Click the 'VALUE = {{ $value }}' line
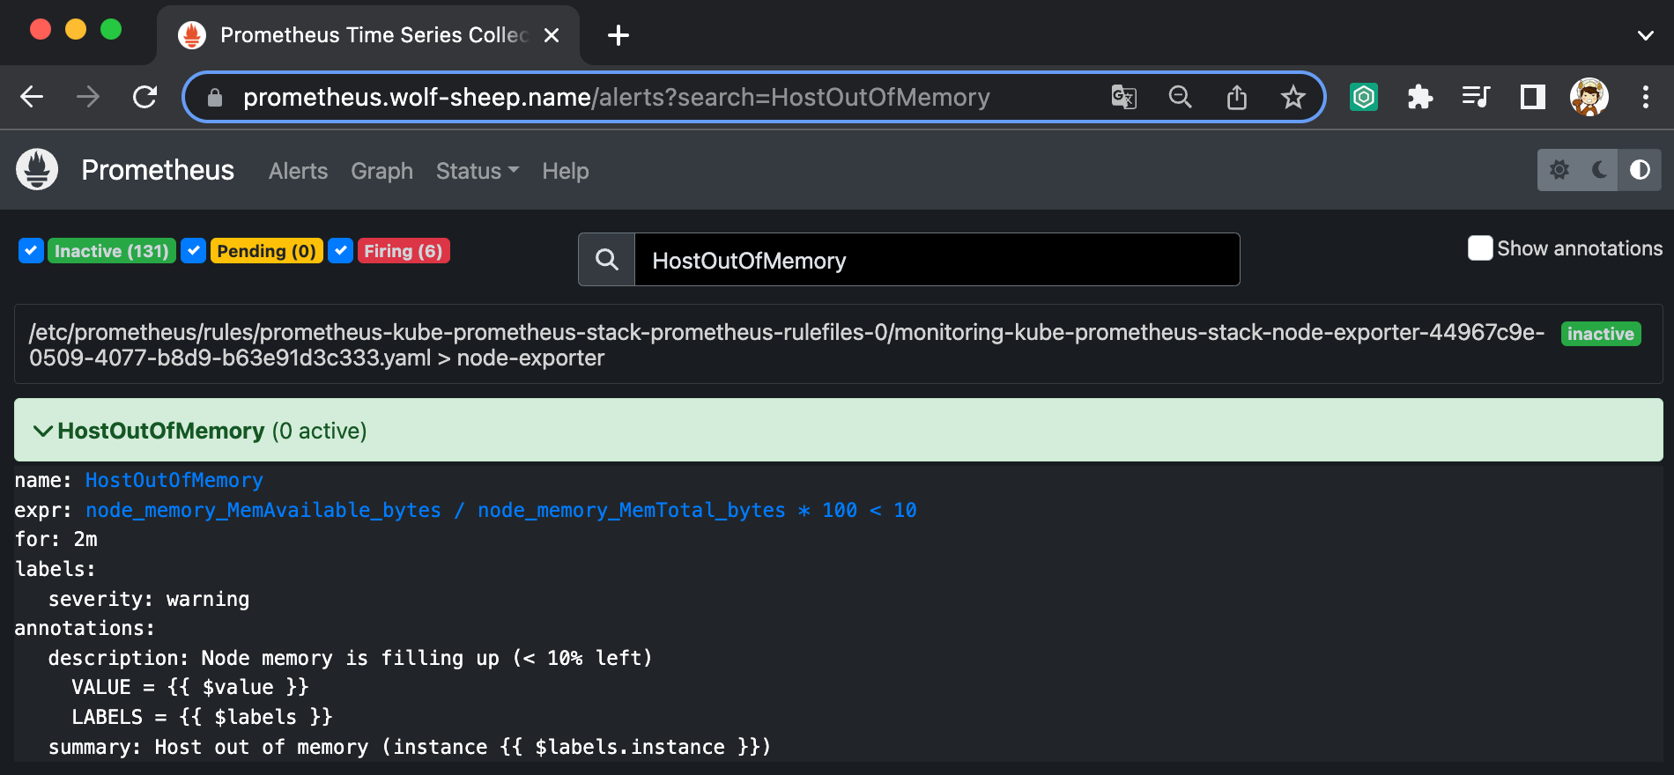 point(190,687)
